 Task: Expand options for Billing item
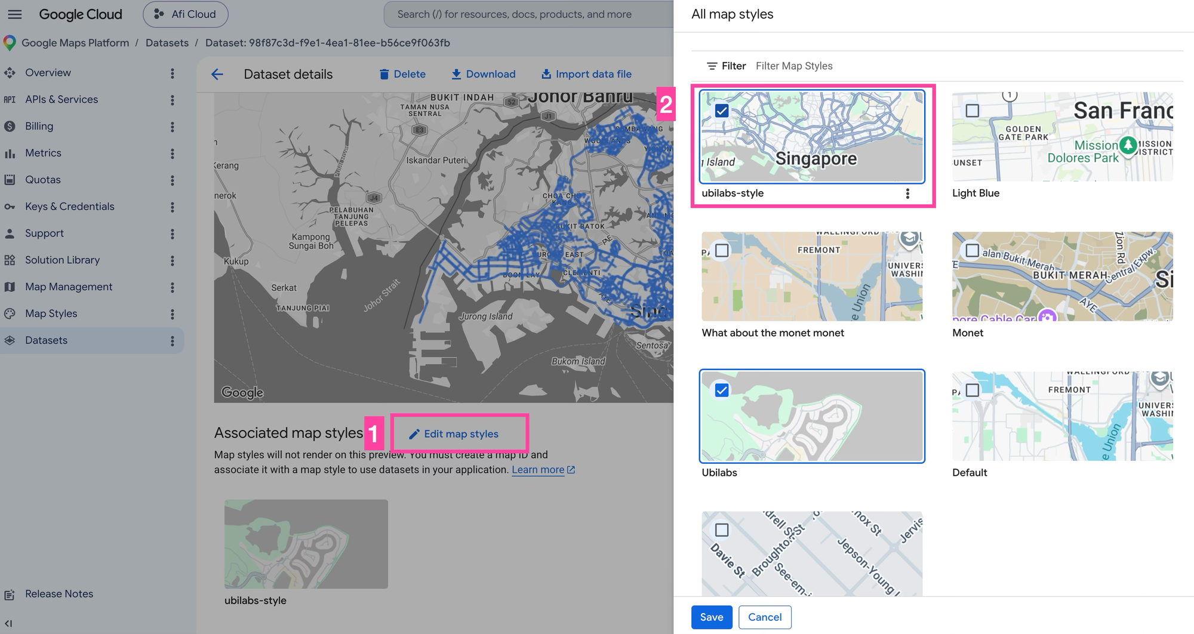pos(173,127)
